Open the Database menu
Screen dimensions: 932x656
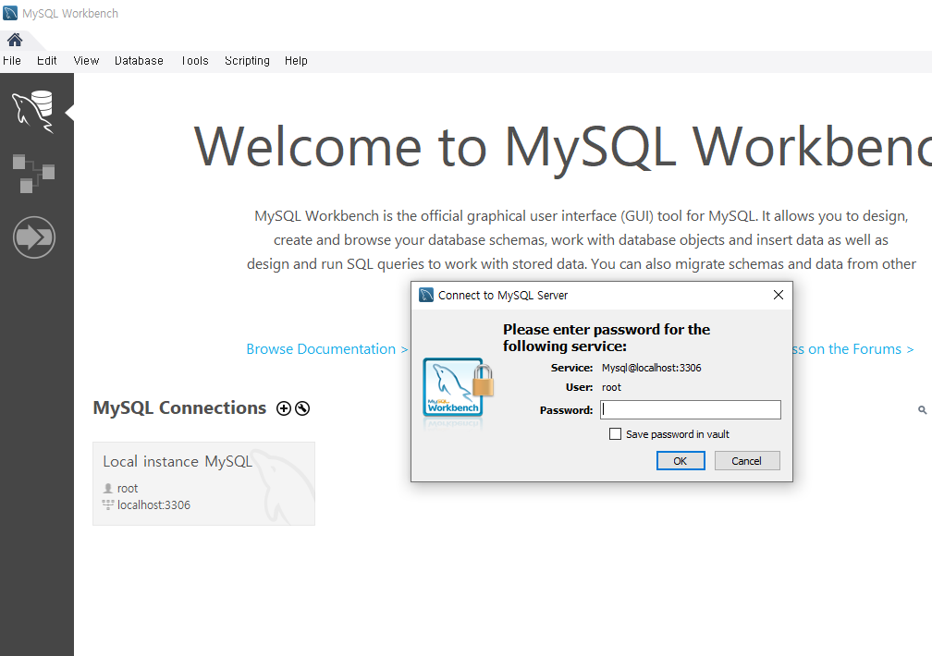coord(139,61)
